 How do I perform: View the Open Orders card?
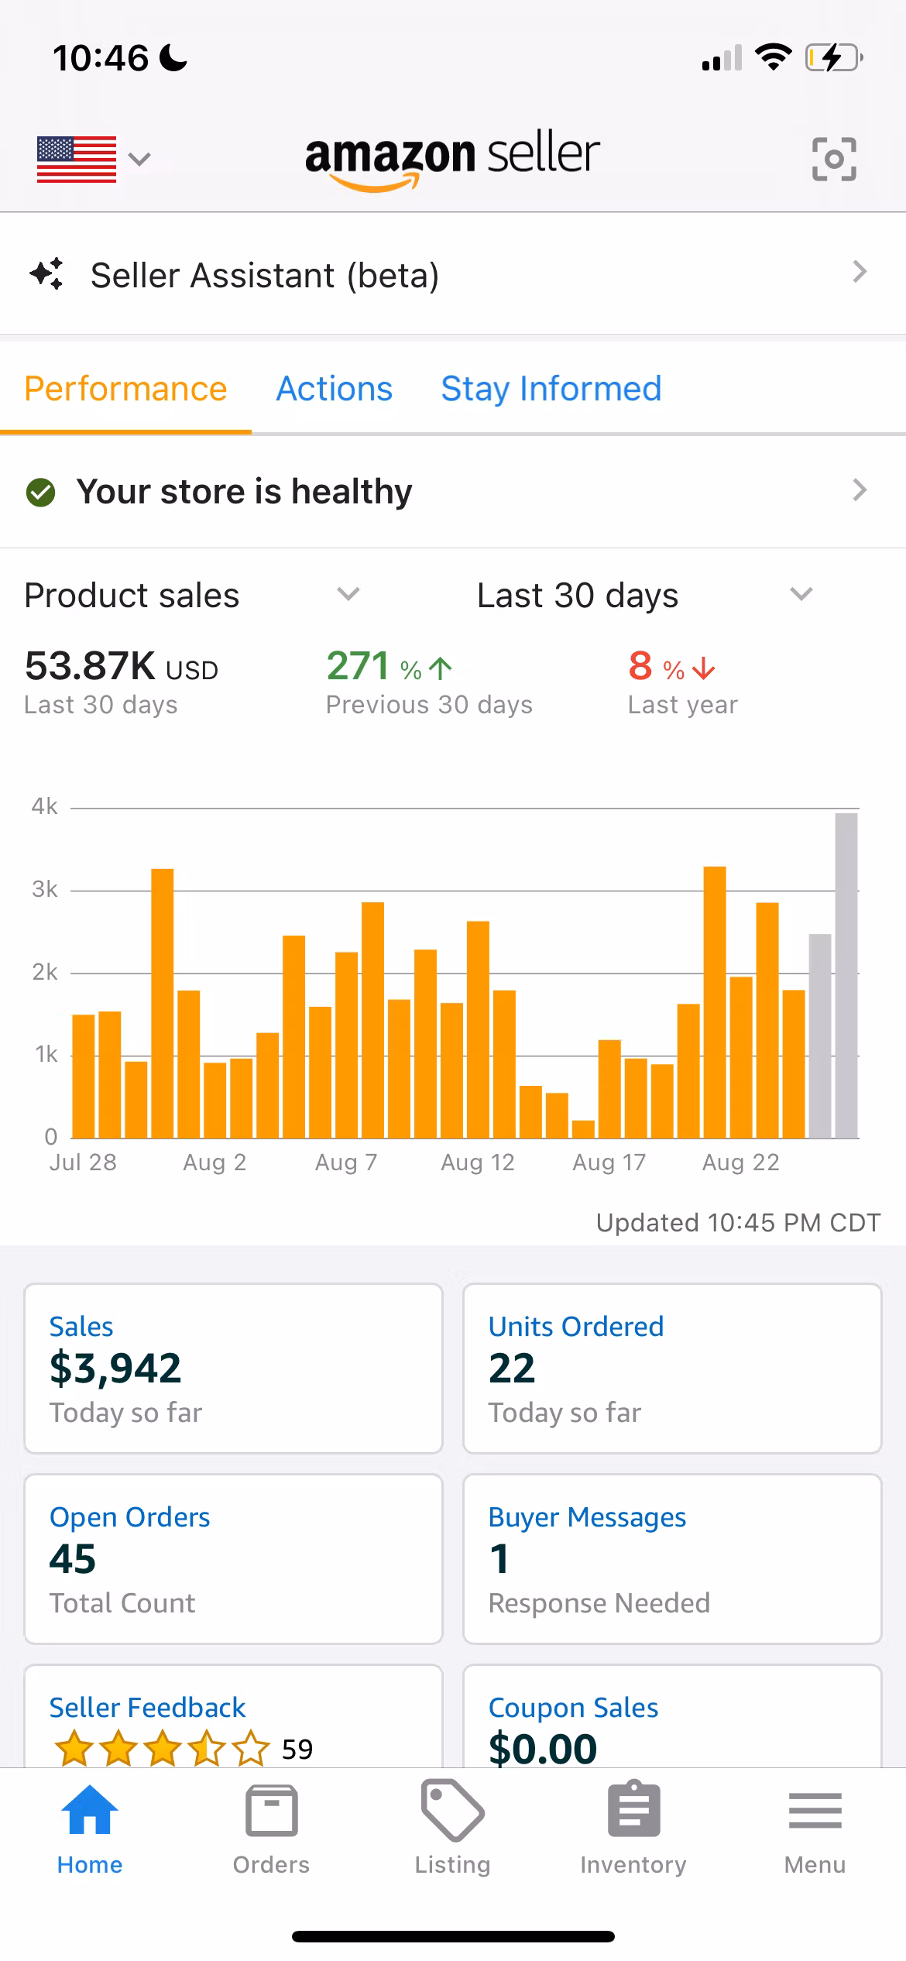tap(233, 1559)
